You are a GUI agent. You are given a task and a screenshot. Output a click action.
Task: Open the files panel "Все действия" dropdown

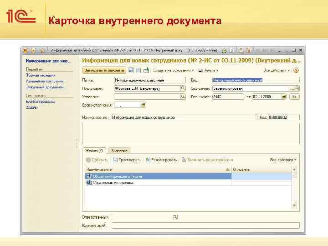(x=283, y=160)
